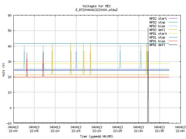Click the black NPD1 defl legend line
This screenshot has width=186, height=139.
pyautogui.click(x=173, y=45)
